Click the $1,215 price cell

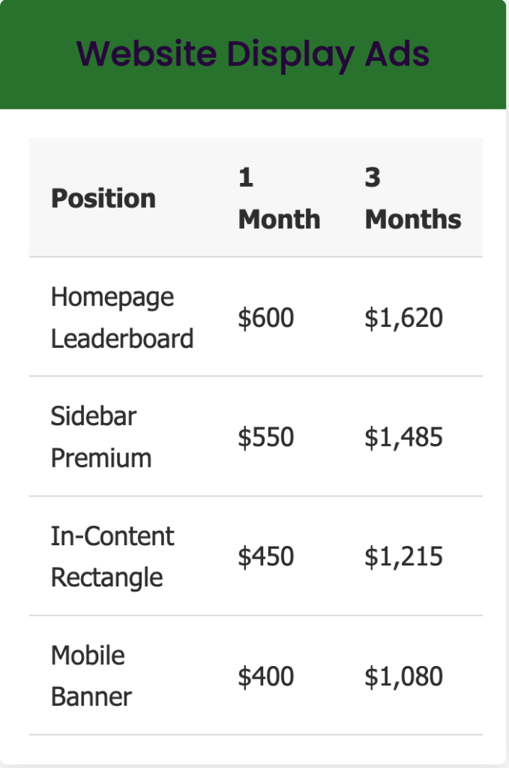(403, 556)
